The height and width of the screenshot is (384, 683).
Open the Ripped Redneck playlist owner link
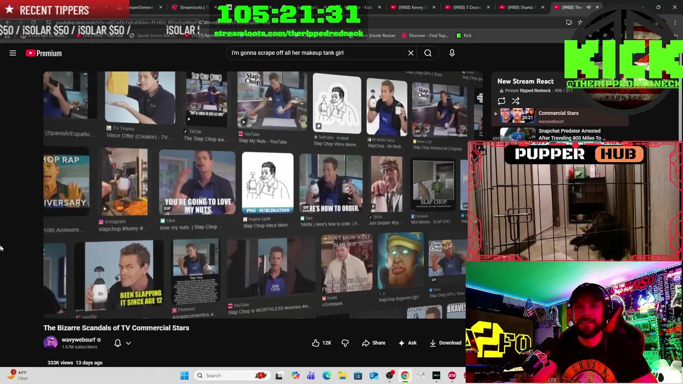535,91
